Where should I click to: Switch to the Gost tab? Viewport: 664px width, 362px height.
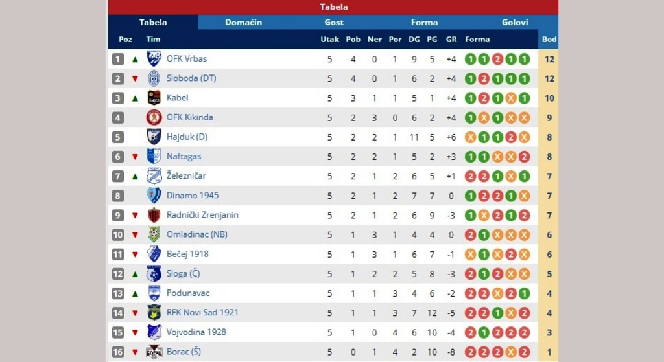coord(334,23)
